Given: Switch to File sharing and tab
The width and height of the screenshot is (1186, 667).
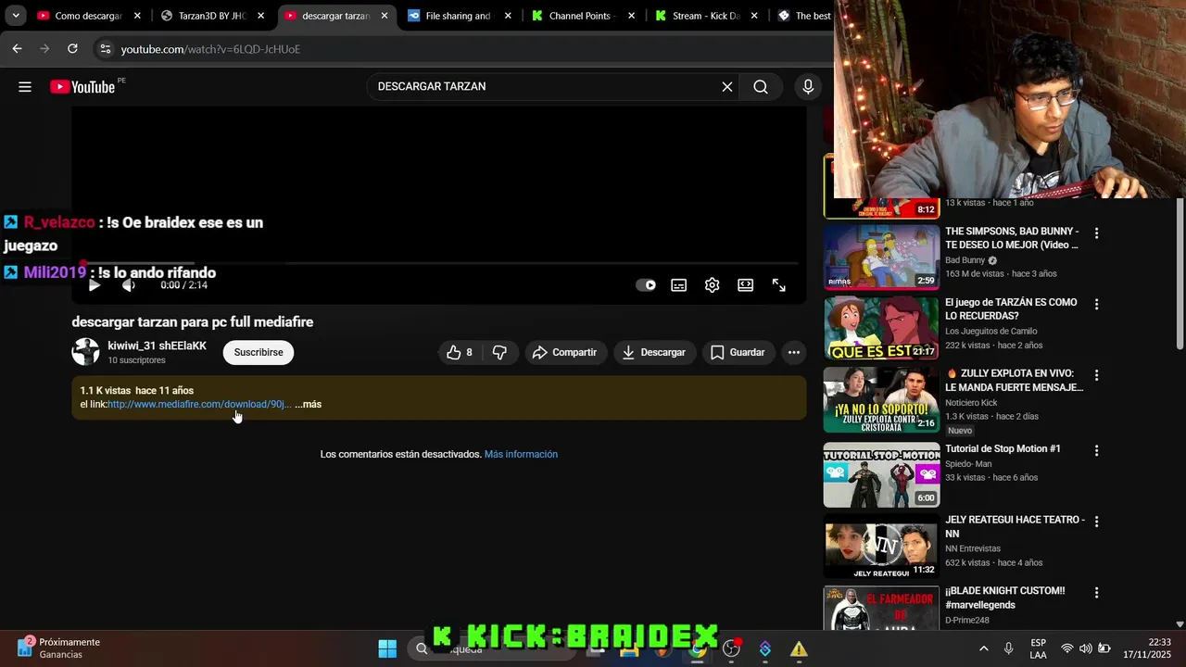Looking at the screenshot, I should (460, 16).
